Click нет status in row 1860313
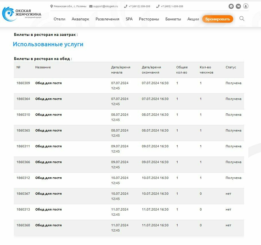Image resolution: width=261 pixels, height=245 pixels. tap(228, 209)
